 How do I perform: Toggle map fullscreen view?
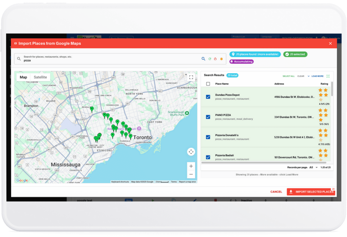point(191,77)
